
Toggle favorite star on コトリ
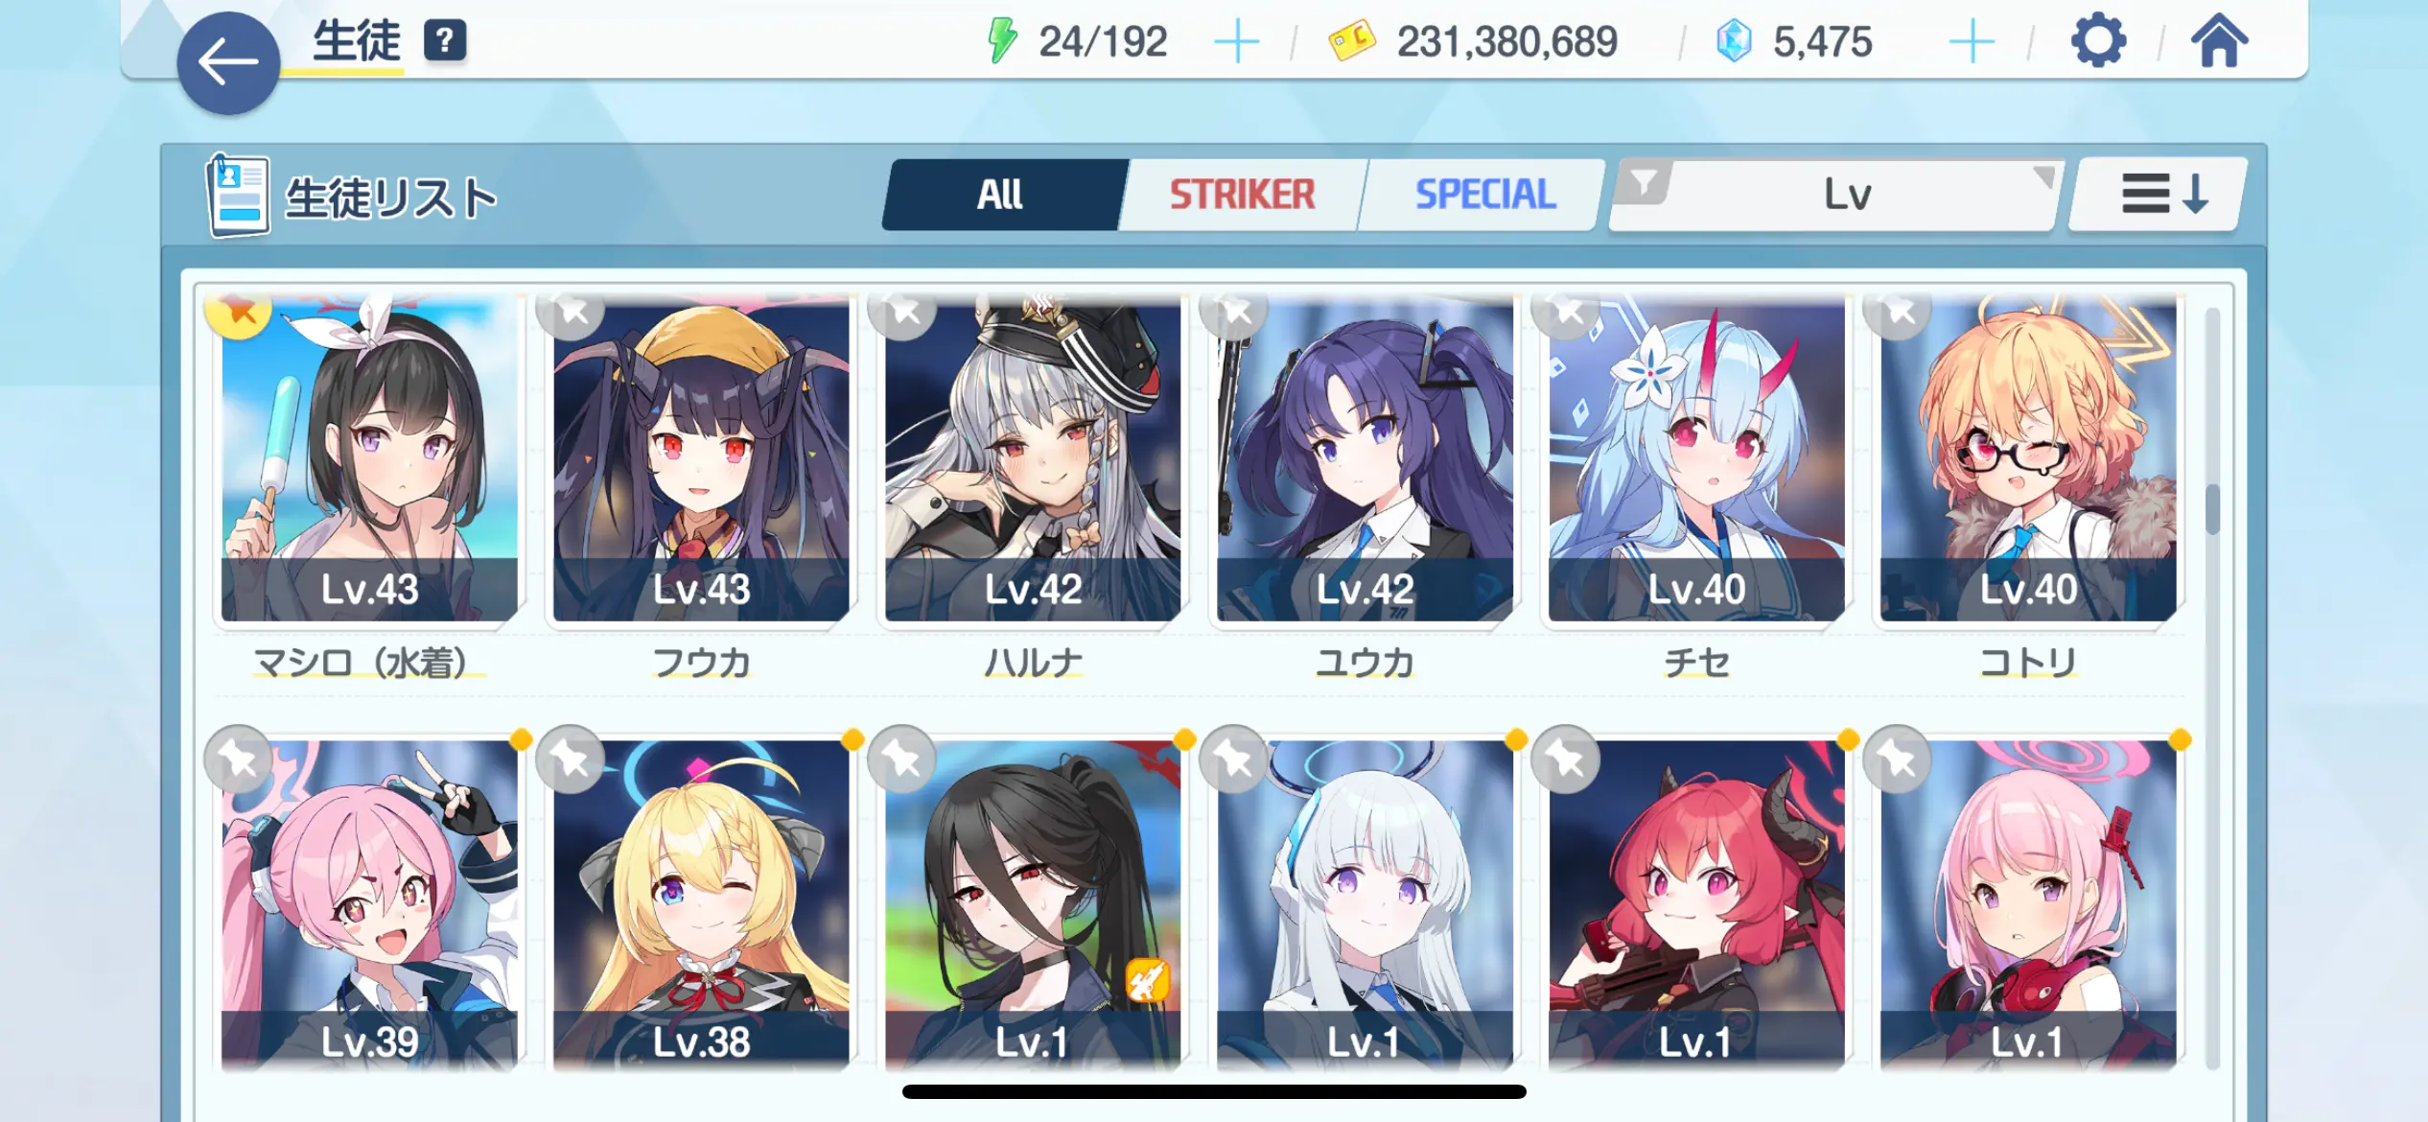pyautogui.click(x=1899, y=310)
